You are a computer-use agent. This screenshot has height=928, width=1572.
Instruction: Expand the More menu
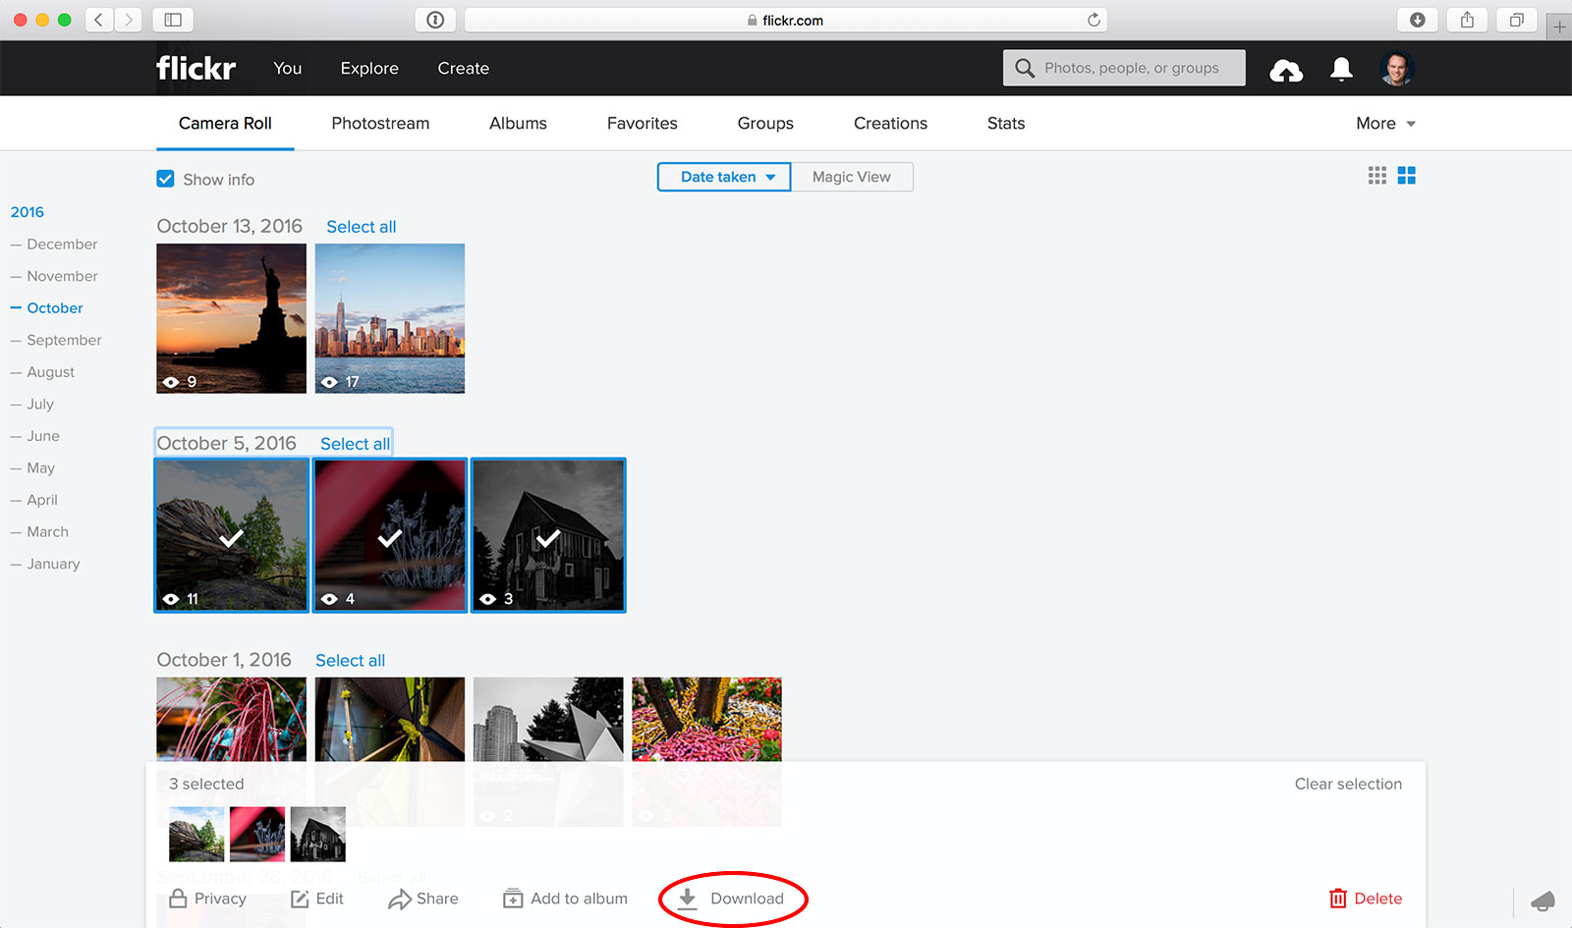coord(1385,123)
